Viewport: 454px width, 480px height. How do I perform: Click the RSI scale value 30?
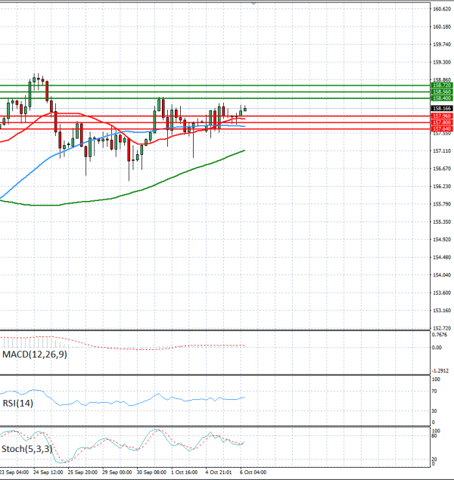click(434, 411)
